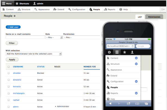Click the shortcut circle icon beside People title
Image resolution: width=167 pixels, height=110 pixels.
(x=14, y=16)
